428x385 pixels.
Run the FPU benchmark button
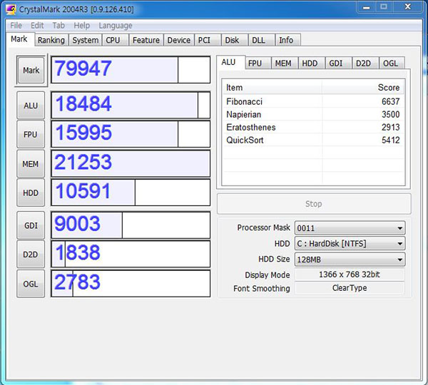31,135
